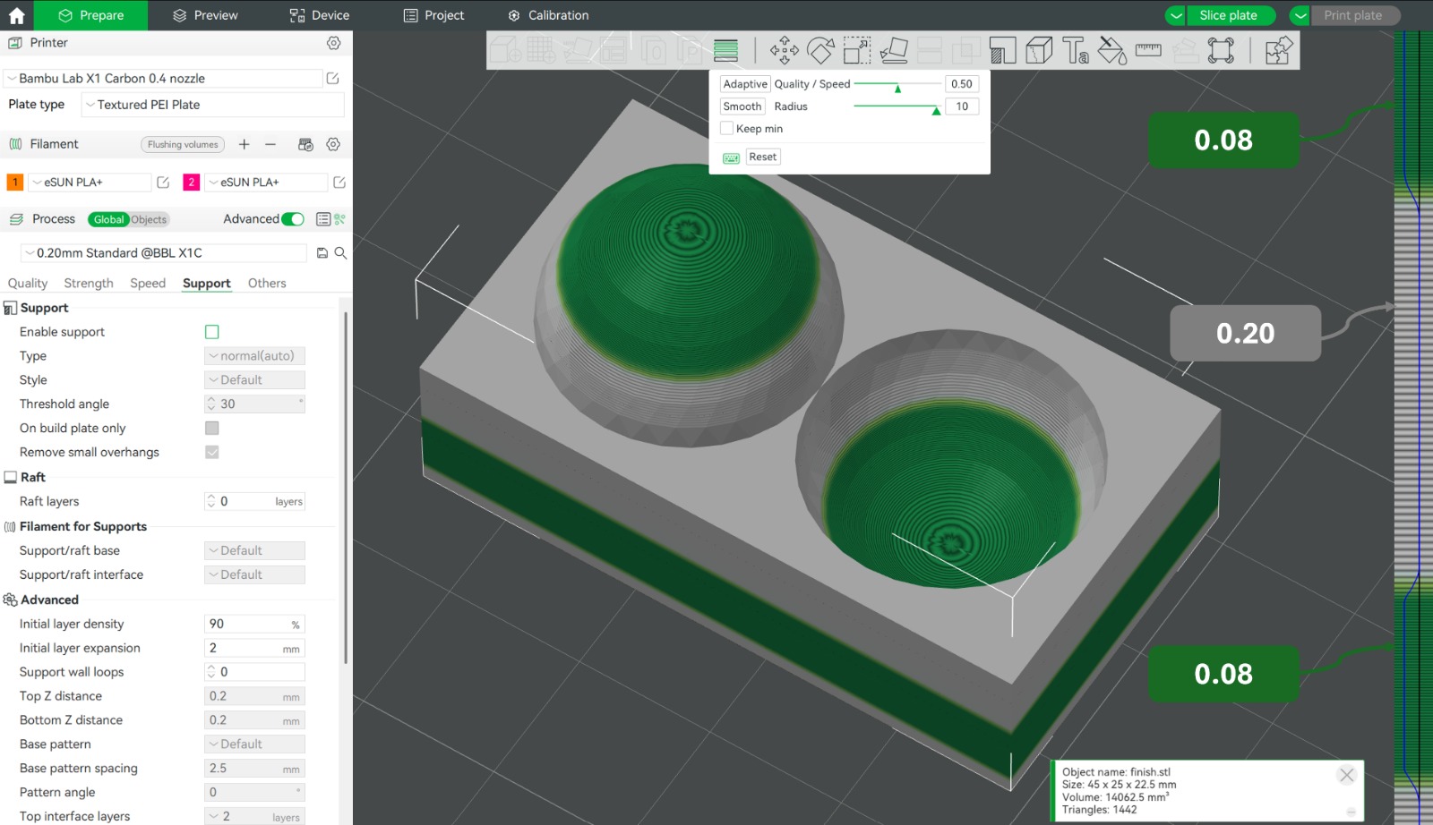This screenshot has width=1433, height=825.
Task: Switch to the Preview tab
Action: click(205, 15)
